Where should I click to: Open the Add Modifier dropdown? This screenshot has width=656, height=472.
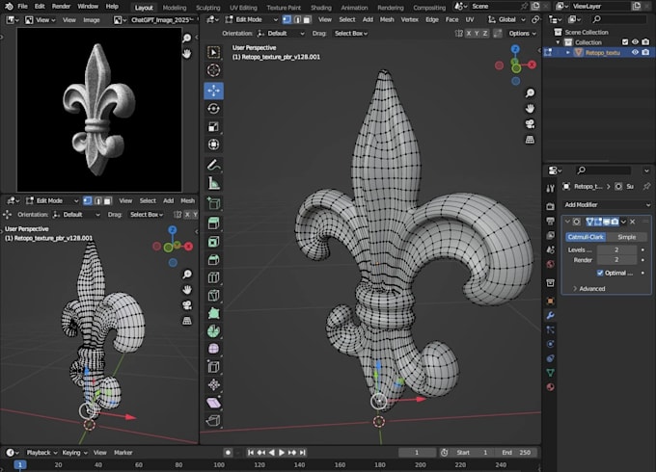(606, 204)
